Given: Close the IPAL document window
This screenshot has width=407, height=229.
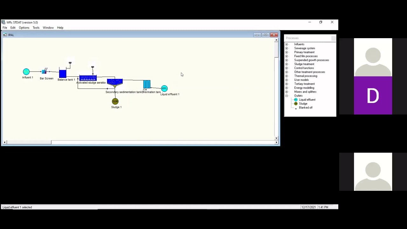Looking at the screenshot, I should [x=274, y=35].
